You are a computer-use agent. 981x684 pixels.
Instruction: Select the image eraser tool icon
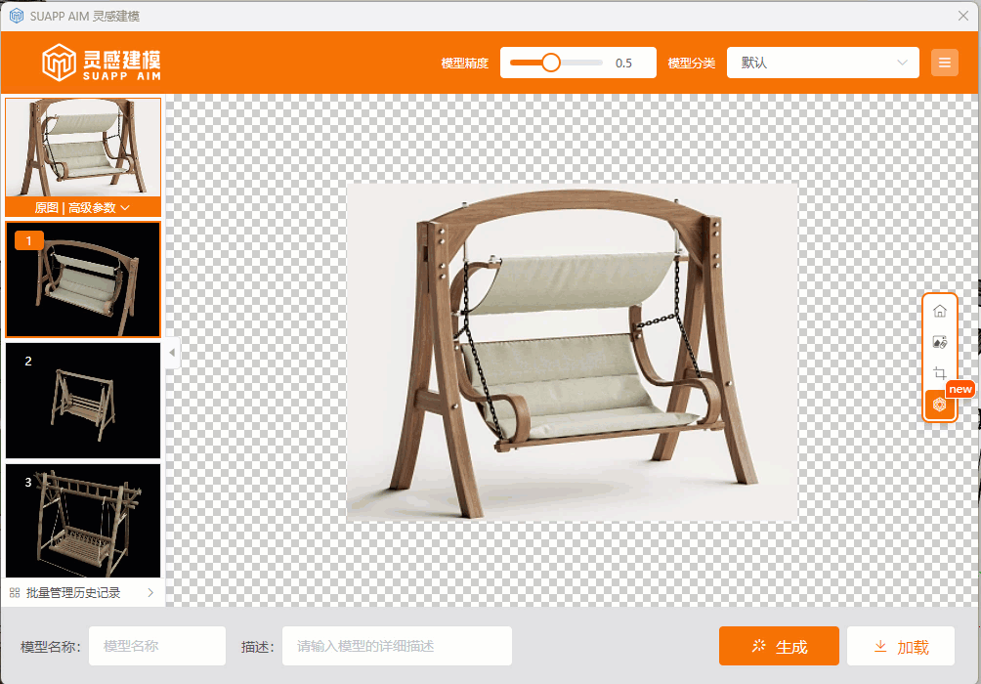point(940,342)
